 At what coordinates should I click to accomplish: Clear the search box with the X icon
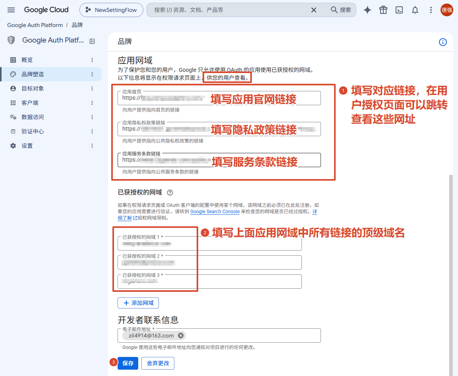[314, 10]
